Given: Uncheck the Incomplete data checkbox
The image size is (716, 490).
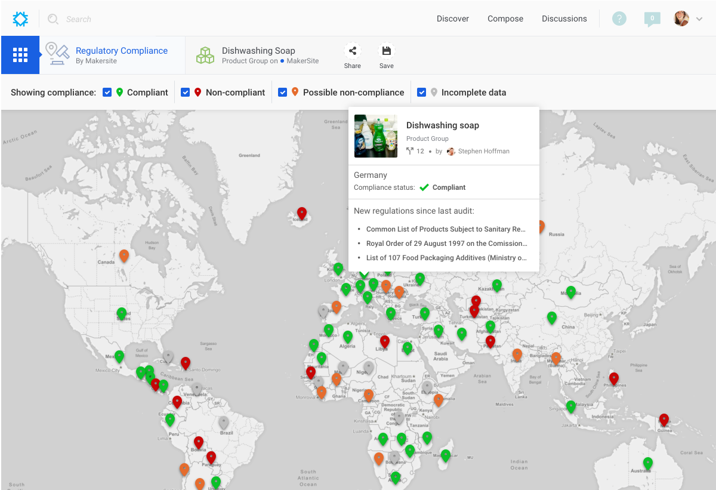Looking at the screenshot, I should [422, 93].
